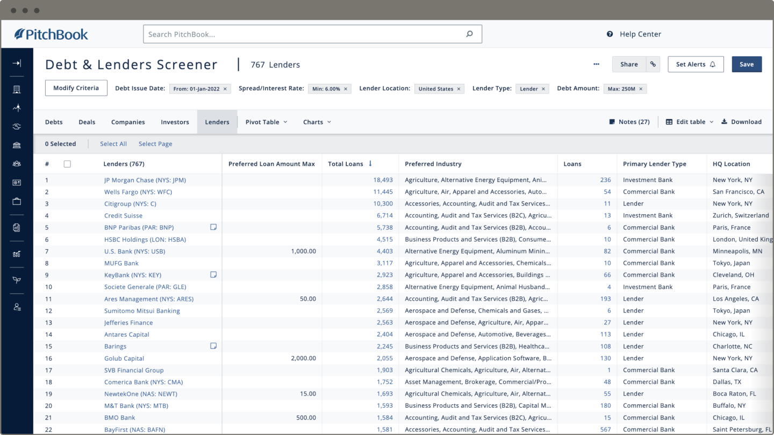Open the sprout leaf icon in the sidebar
This screenshot has width=774, height=435.
click(17, 280)
